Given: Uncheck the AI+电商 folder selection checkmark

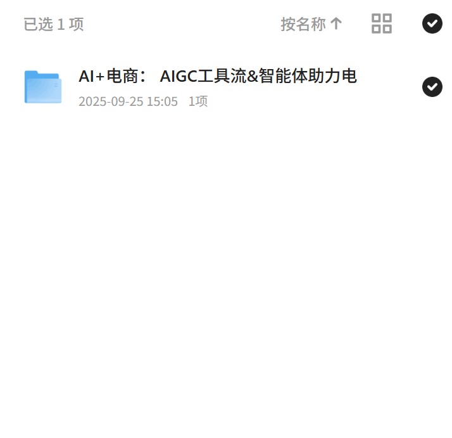Looking at the screenshot, I should pyautogui.click(x=432, y=87).
